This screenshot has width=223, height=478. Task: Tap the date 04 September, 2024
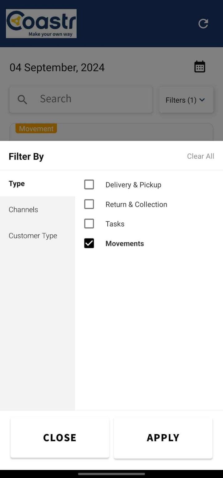(x=57, y=67)
